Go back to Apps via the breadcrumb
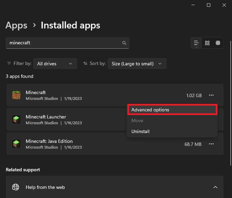Viewport: 232px width, 198px height. pyautogui.click(x=16, y=25)
